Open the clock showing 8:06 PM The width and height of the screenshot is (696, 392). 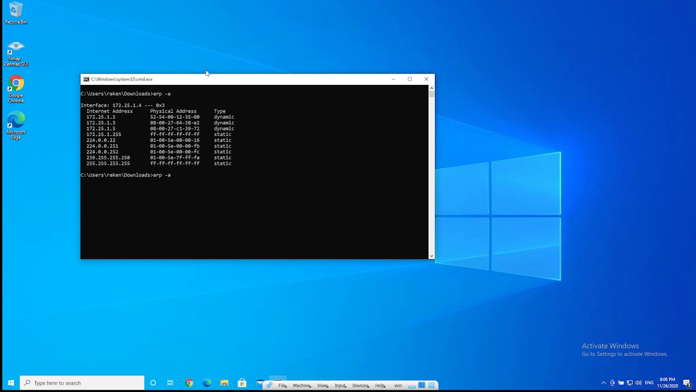[668, 383]
